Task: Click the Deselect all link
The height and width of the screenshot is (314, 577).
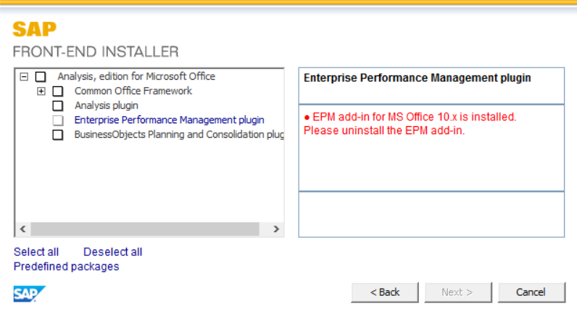Action: (x=112, y=252)
